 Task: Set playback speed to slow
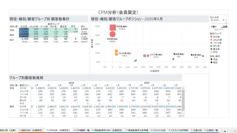click(x=222, y=27)
